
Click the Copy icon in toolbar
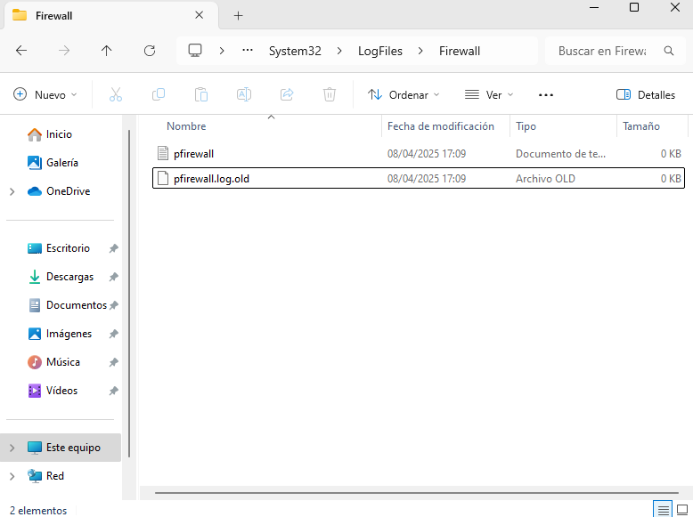159,94
